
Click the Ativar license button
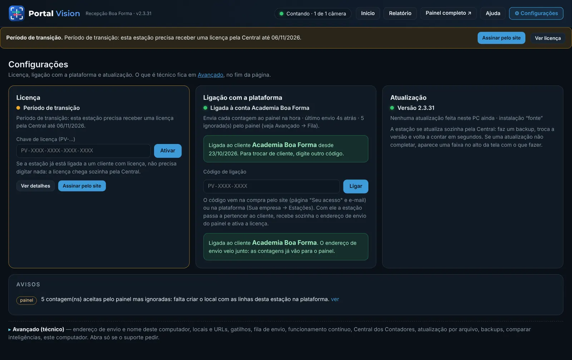click(168, 151)
